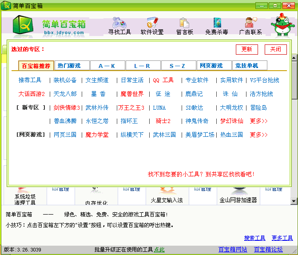This screenshot has height=255, width=298.
Task: Open 女生频道 category
Action: tap(97, 80)
